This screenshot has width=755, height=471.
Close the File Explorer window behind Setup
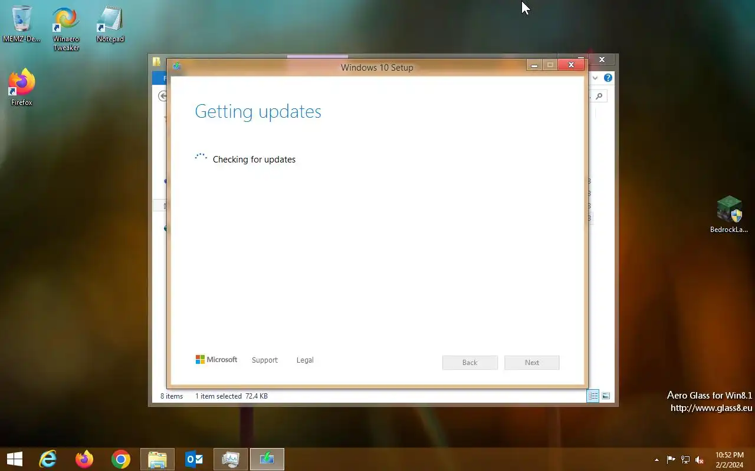pyautogui.click(x=602, y=59)
